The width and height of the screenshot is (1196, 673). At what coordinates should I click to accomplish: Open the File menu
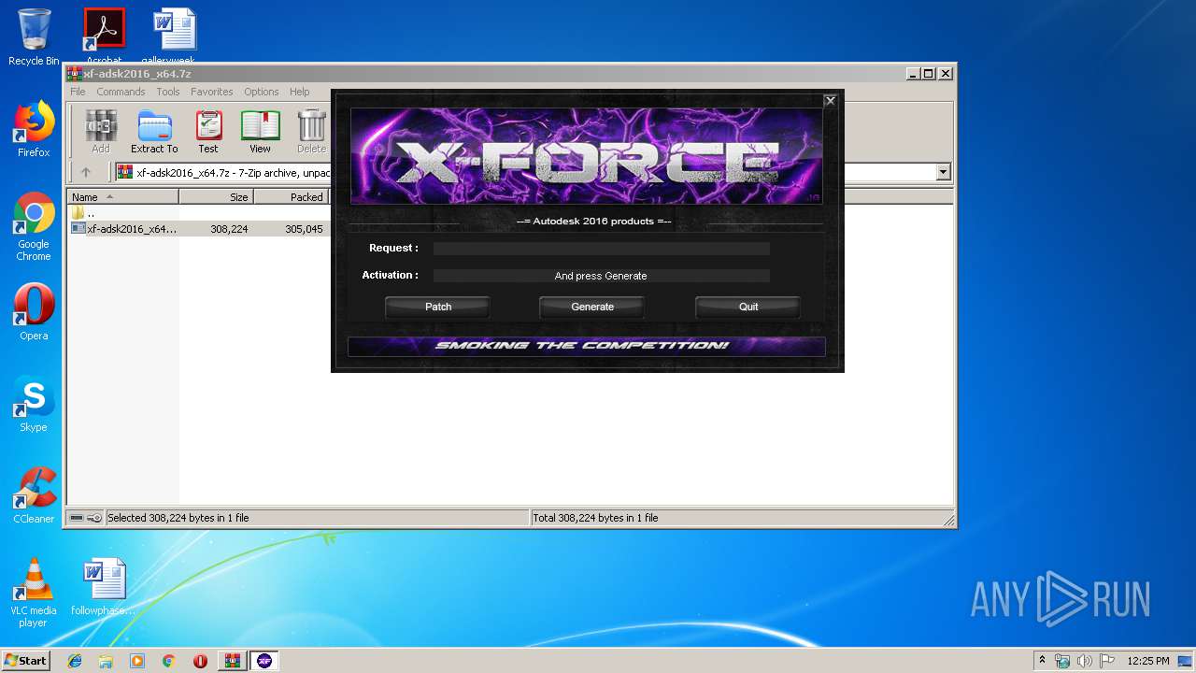(78, 92)
